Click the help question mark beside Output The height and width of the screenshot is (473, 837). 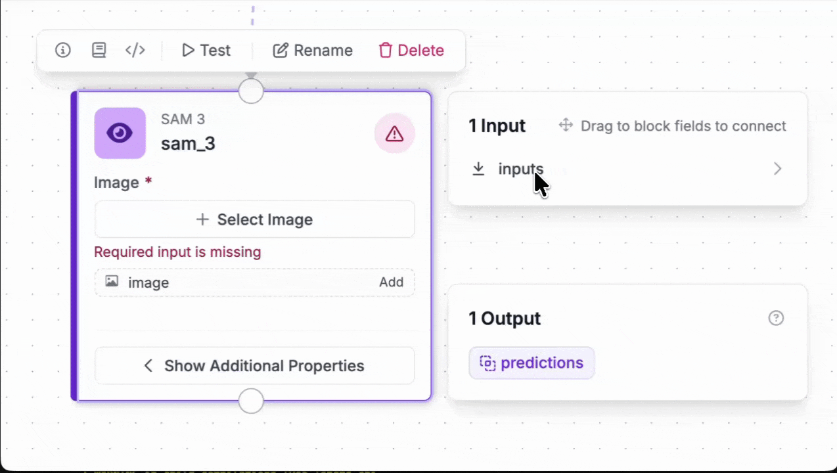click(776, 318)
